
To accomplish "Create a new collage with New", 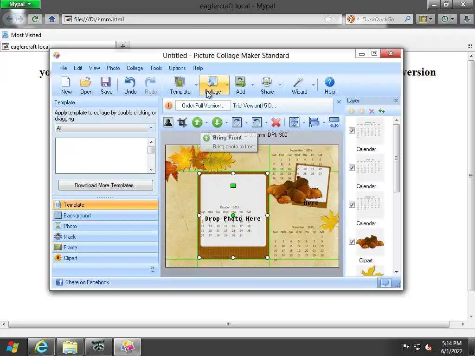I will point(66,85).
